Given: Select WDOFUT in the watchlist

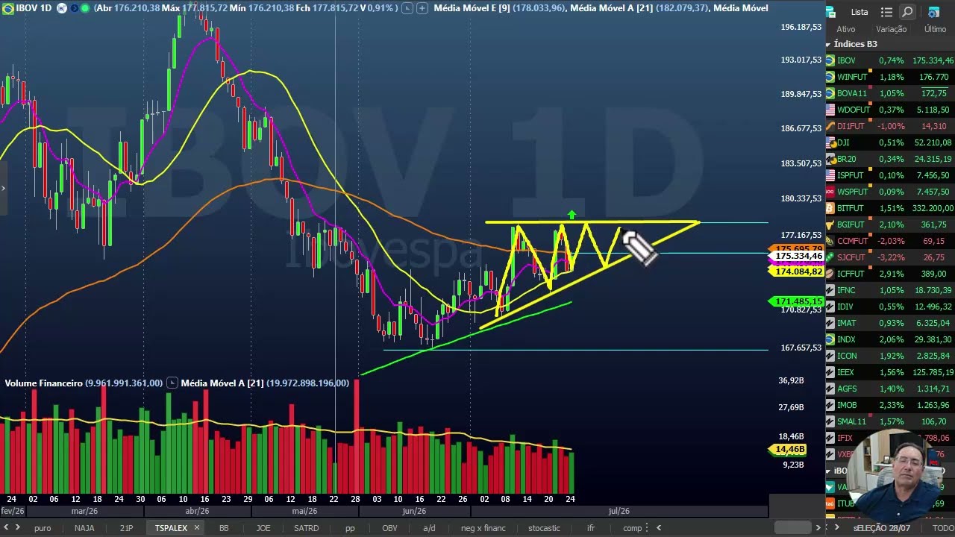Looking at the screenshot, I should click(889, 110).
